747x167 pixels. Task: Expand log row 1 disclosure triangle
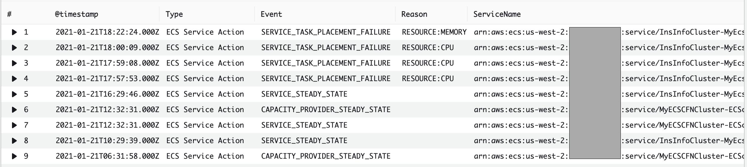(14, 32)
